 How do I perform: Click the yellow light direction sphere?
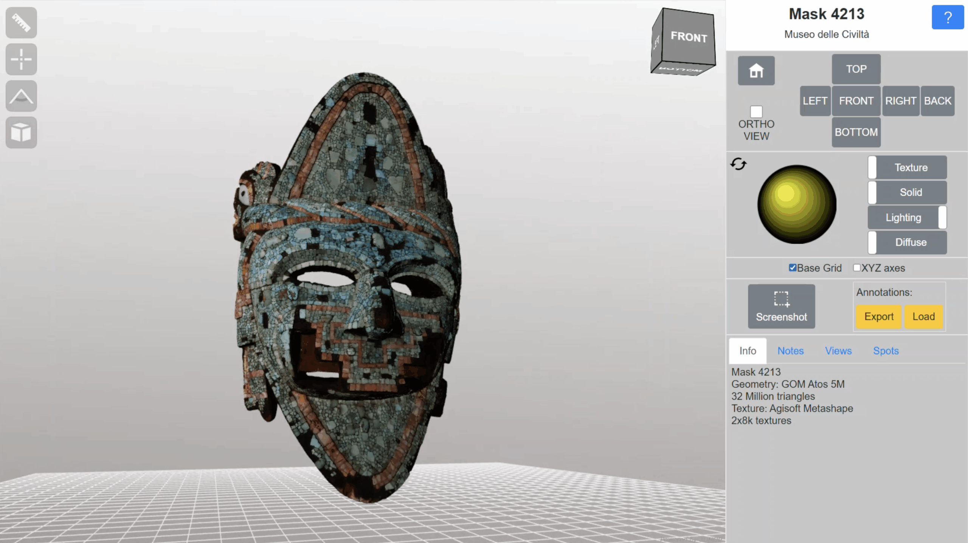(797, 204)
